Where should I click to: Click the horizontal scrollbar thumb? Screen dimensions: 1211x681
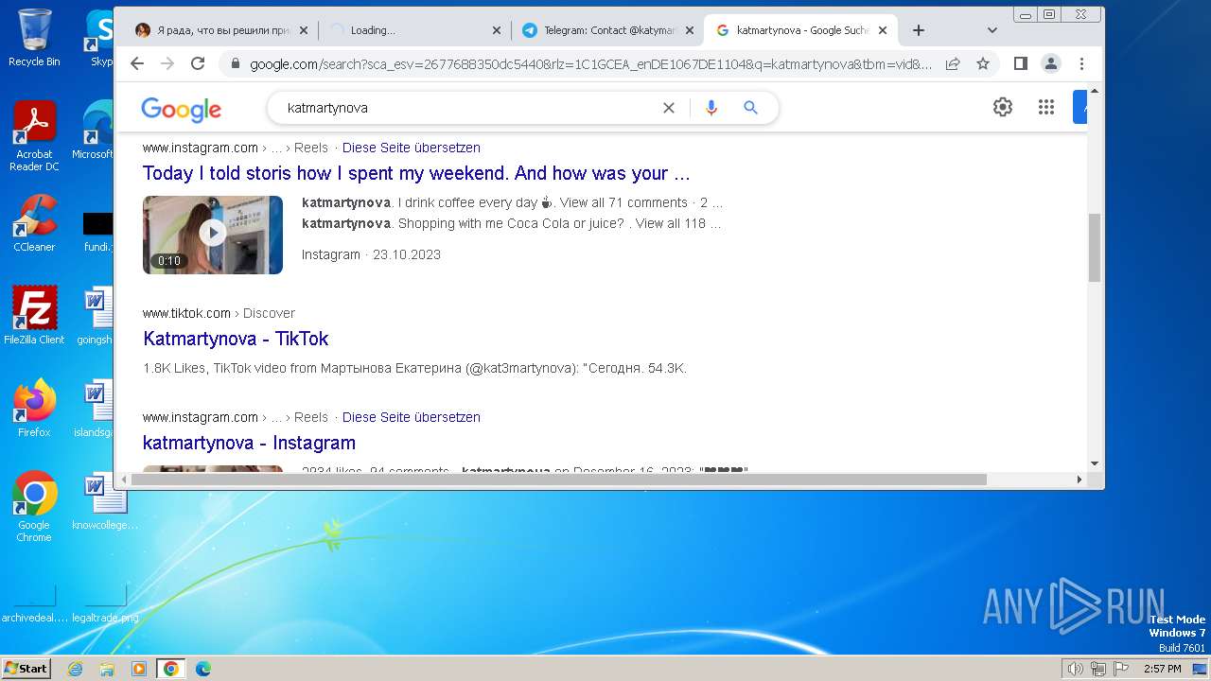[559, 480]
